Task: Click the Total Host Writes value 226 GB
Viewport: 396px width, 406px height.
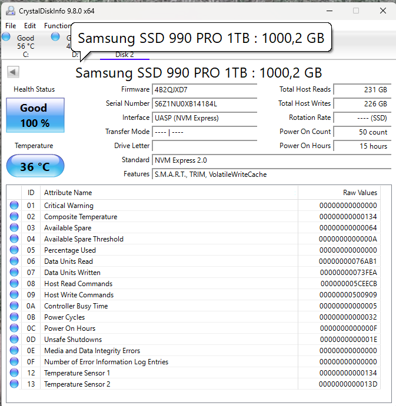Action: [362, 104]
